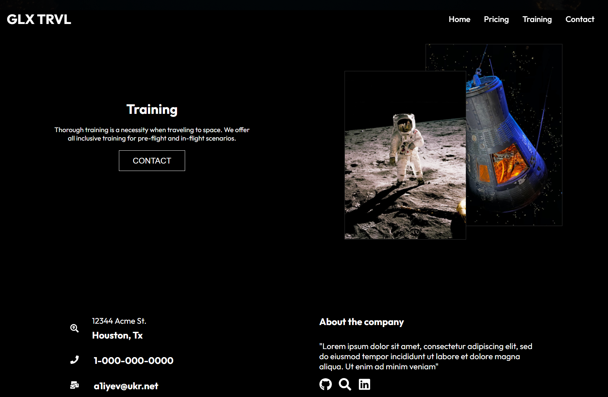Image resolution: width=608 pixels, height=397 pixels.
Task: Click the phone handset icon
Action: [74, 360]
